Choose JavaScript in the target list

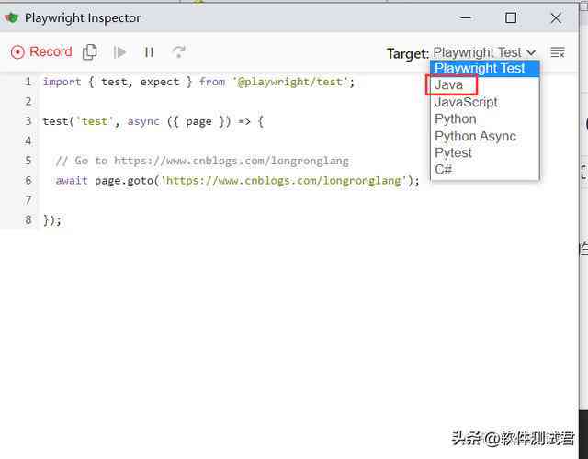(485, 102)
